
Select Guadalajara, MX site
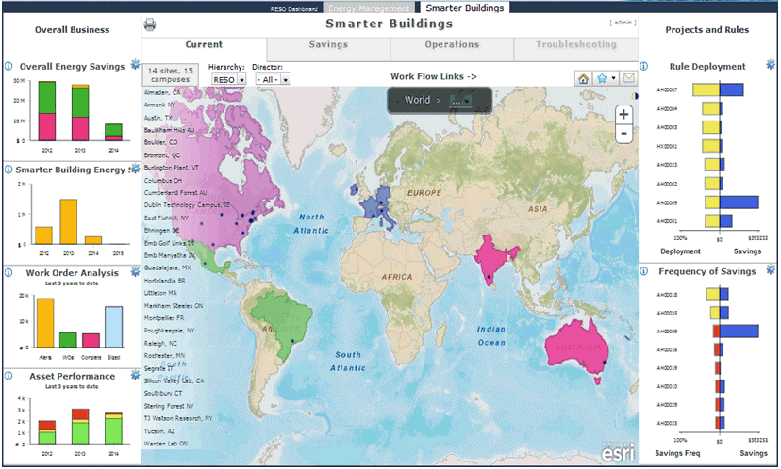[167, 268]
